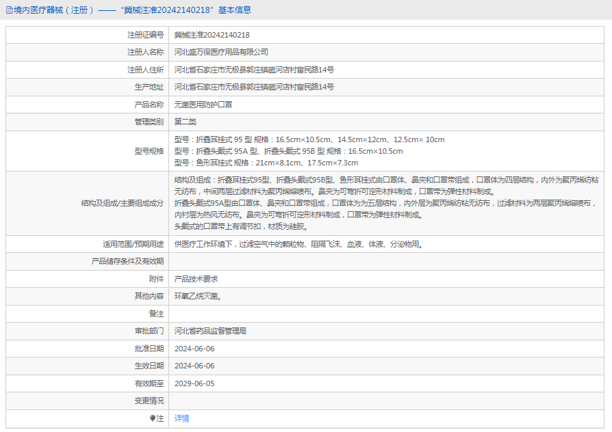612x432 pixels.
Task: Click the 生产地址 address value
Action: coord(254,87)
